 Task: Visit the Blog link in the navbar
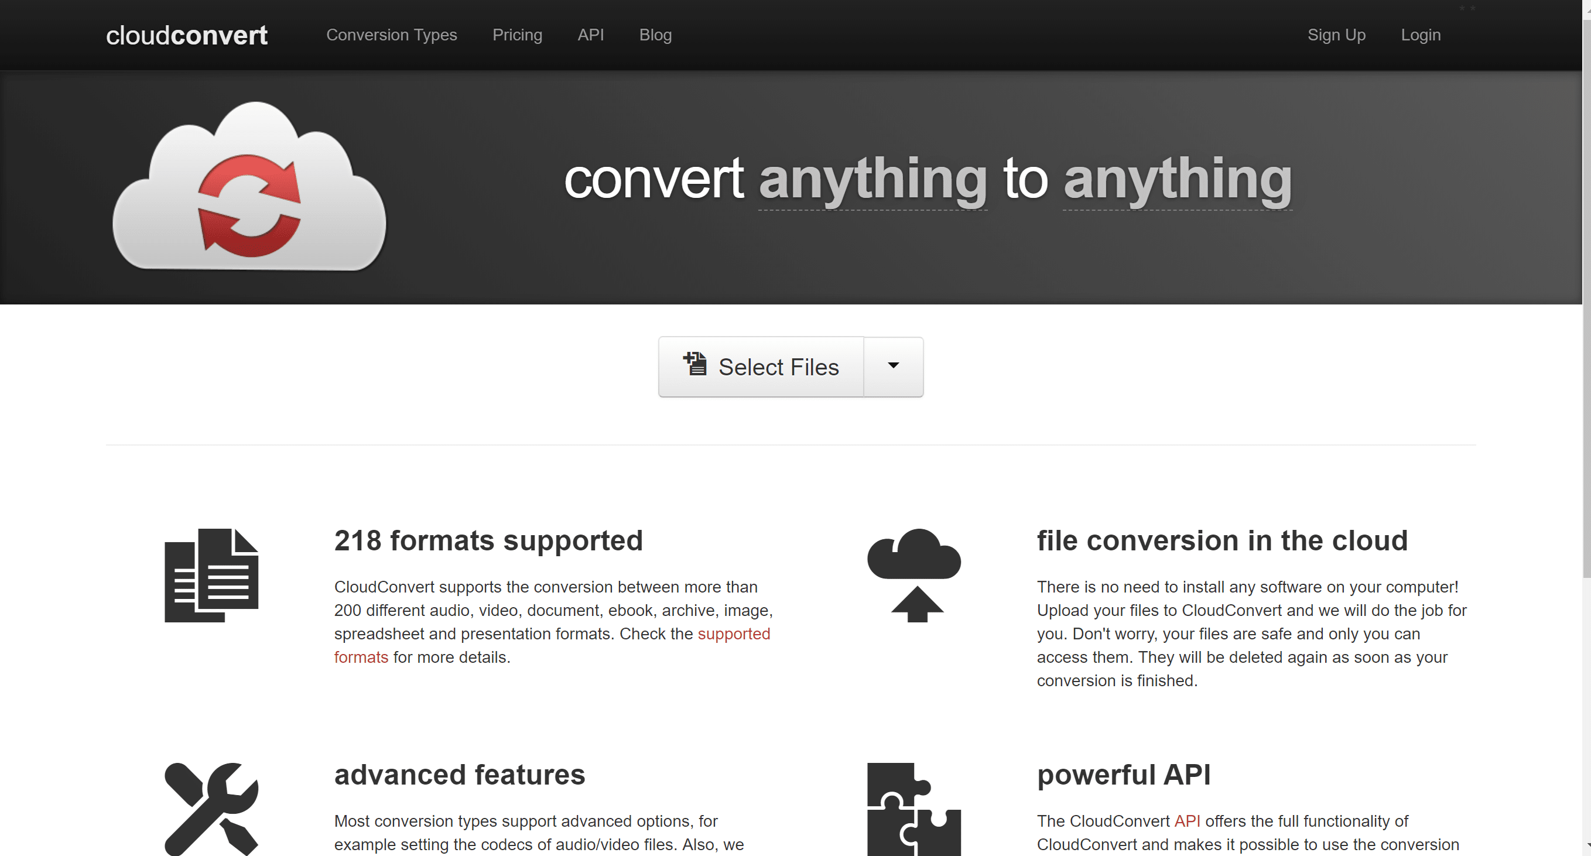tap(655, 35)
